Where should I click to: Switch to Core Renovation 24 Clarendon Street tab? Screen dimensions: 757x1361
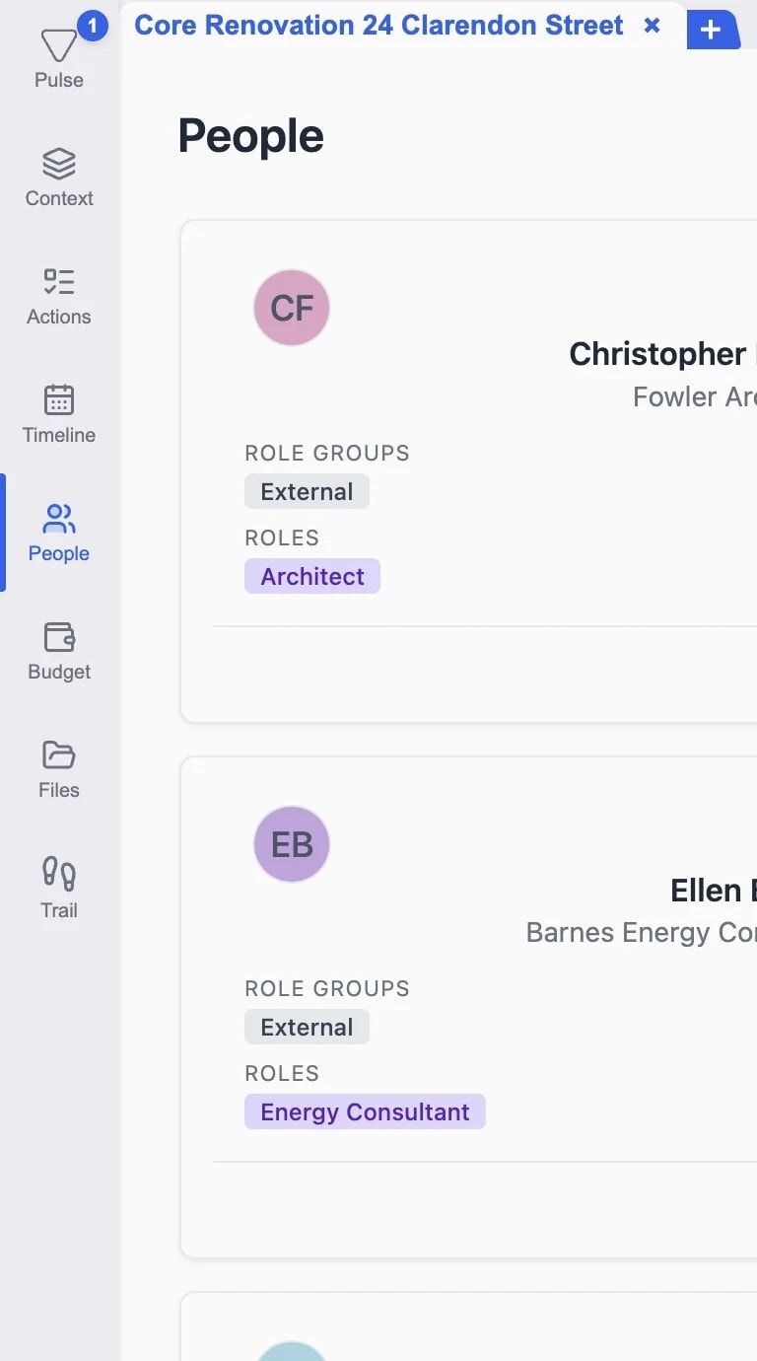[x=378, y=26]
